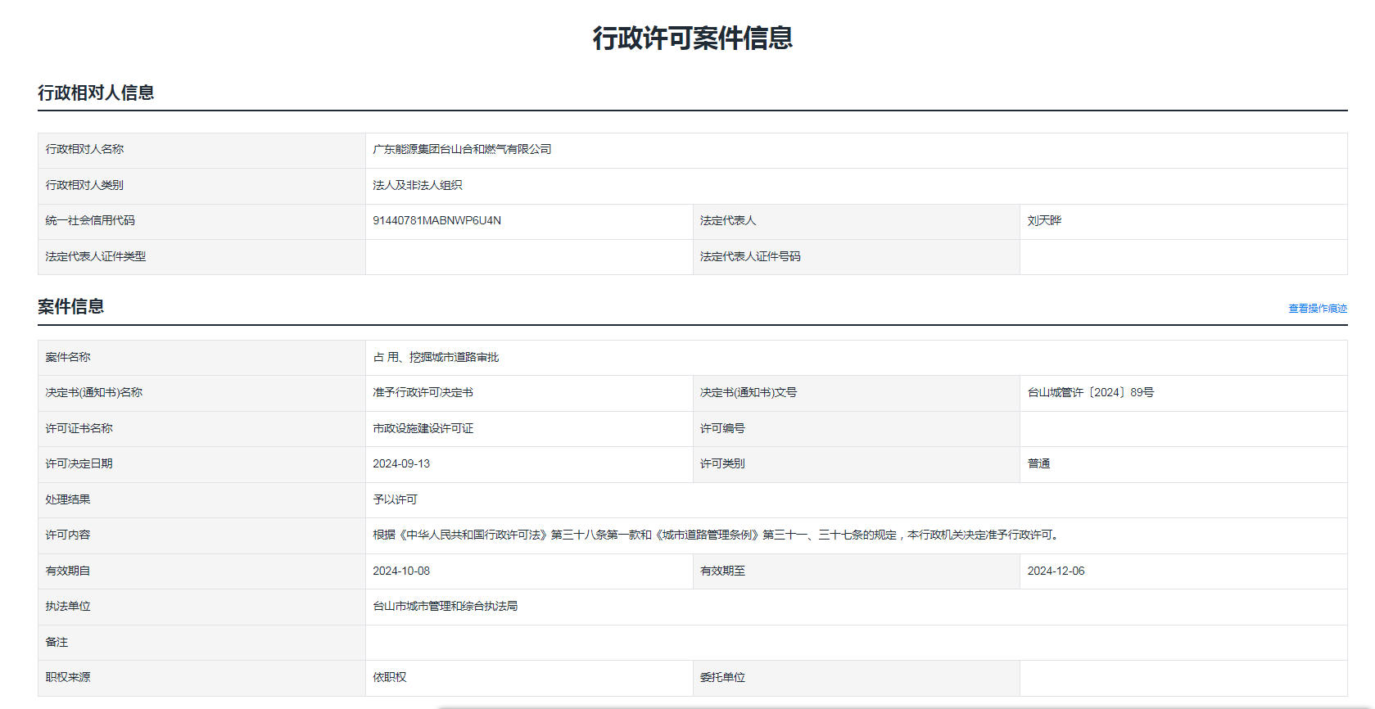1375x709 pixels.
Task: Click the decision date 2024-09-13
Action: click(x=401, y=464)
